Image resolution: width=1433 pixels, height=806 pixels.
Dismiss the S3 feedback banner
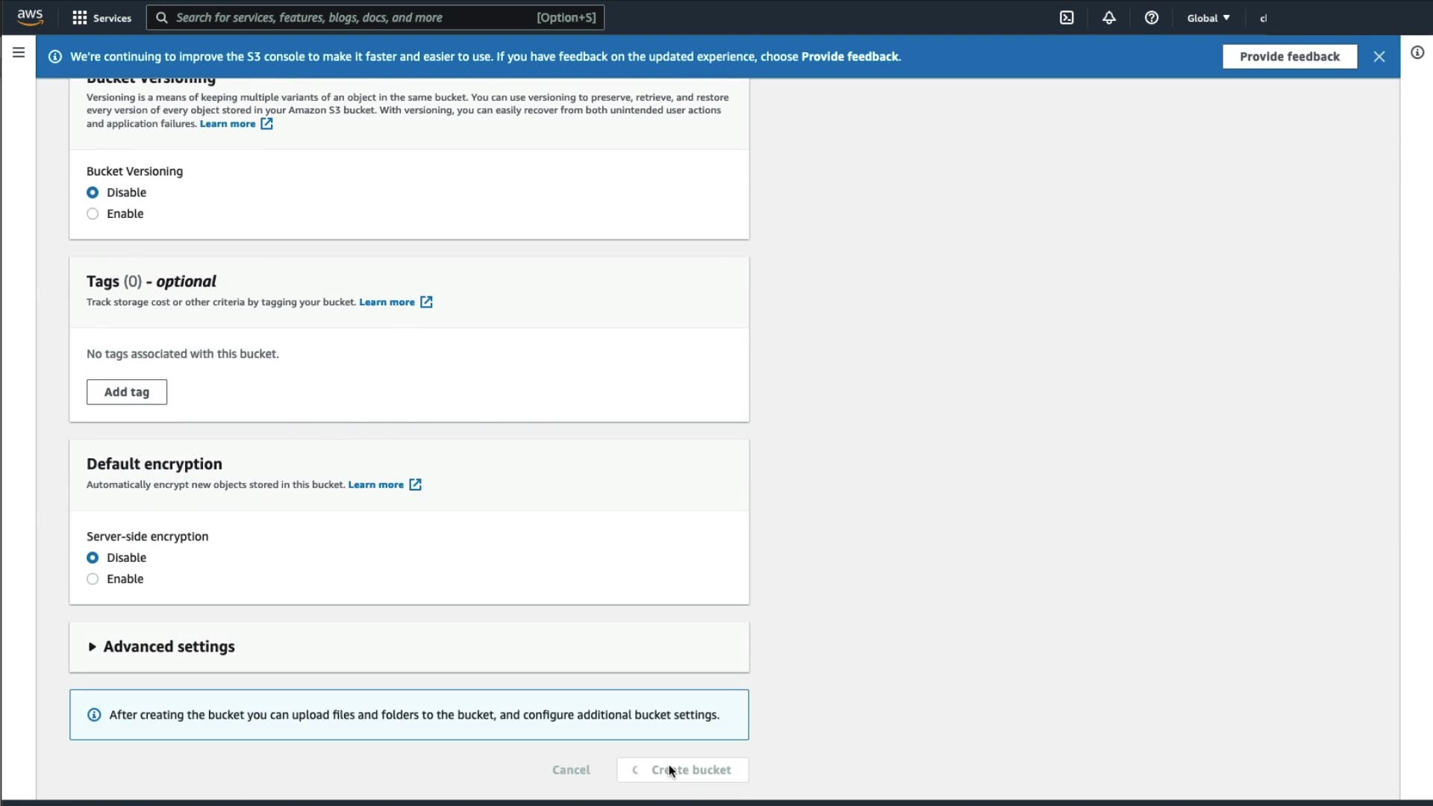pos(1379,57)
